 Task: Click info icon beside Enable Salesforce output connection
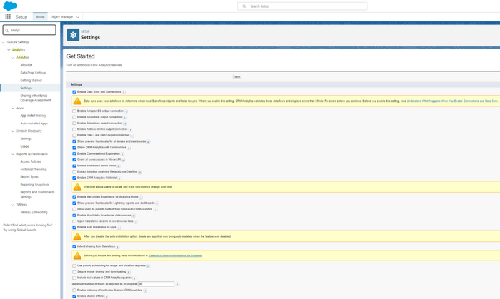[x=125, y=123]
